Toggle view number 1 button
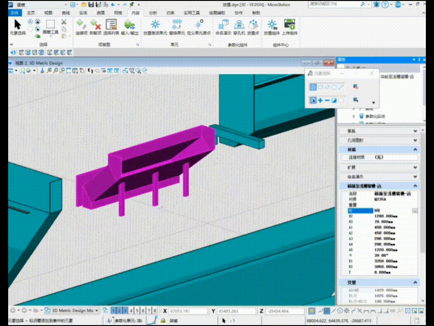 click(114, 311)
